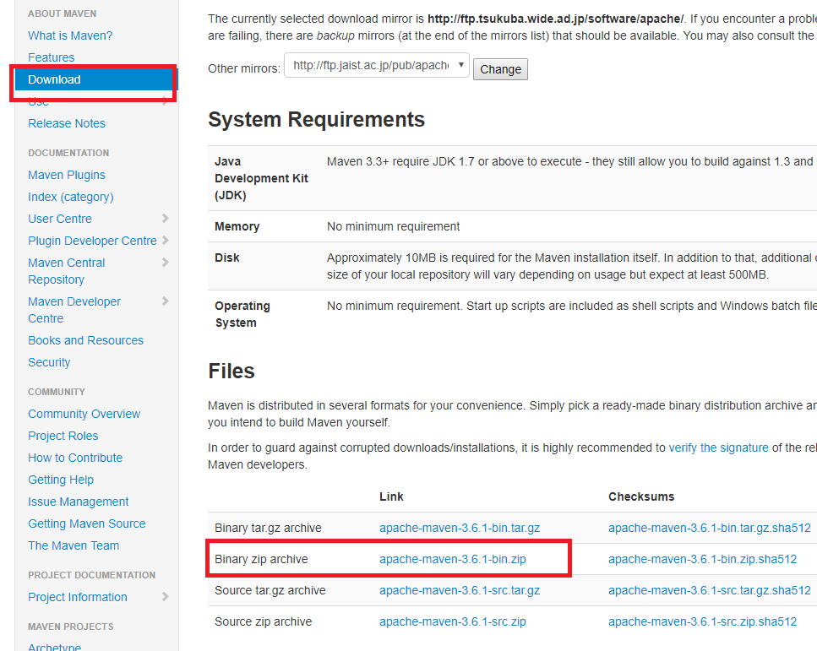Open the Maven Plugins documentation link
The height and width of the screenshot is (651, 817).
pyautogui.click(x=67, y=175)
